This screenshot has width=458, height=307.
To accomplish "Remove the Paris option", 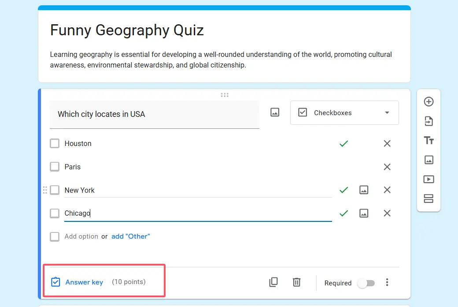I will click(x=387, y=167).
